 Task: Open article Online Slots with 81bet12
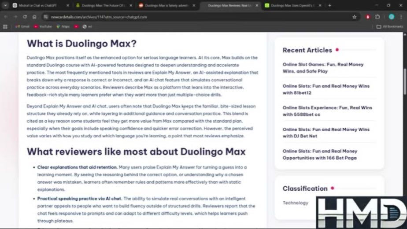click(326, 89)
